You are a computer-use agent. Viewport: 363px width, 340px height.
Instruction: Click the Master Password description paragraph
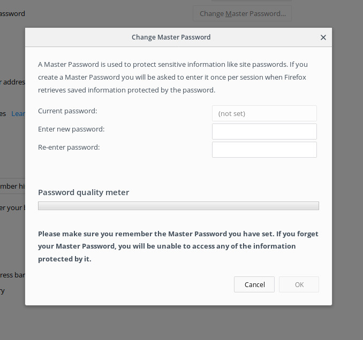[x=172, y=77]
